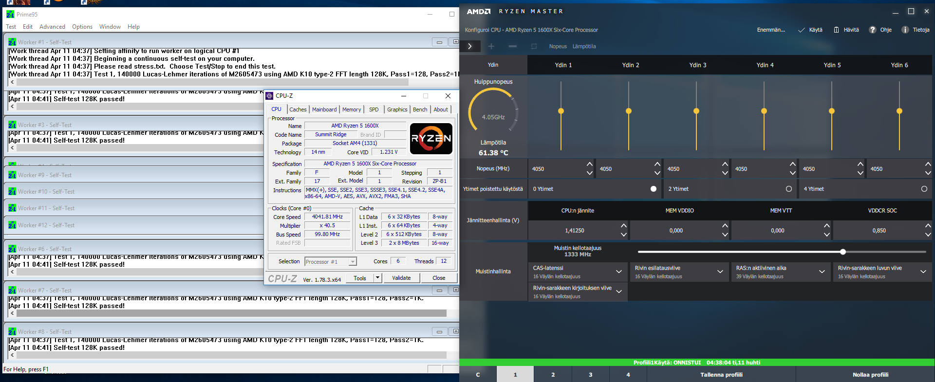Decrease Ydin 3 speed with down arrow
The width and height of the screenshot is (935, 382).
(725, 173)
